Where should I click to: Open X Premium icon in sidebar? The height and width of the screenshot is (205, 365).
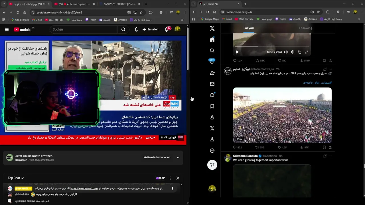pos(212,128)
